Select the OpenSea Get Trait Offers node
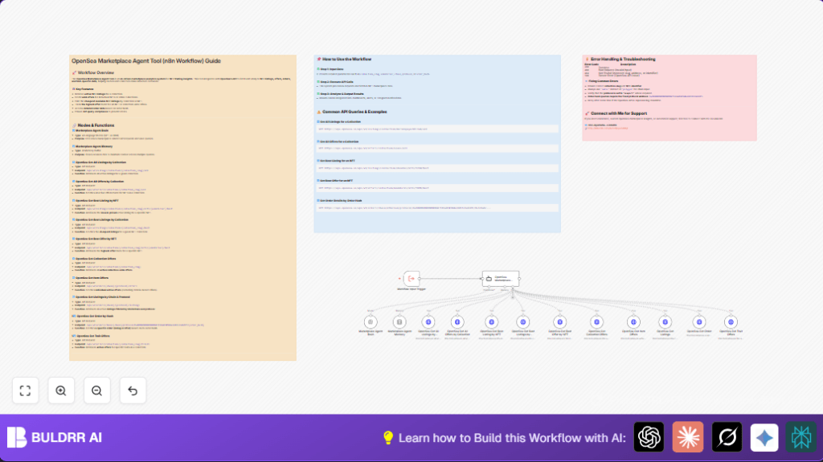 coord(731,322)
